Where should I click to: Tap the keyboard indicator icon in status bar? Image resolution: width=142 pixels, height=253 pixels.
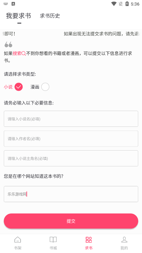5,4
